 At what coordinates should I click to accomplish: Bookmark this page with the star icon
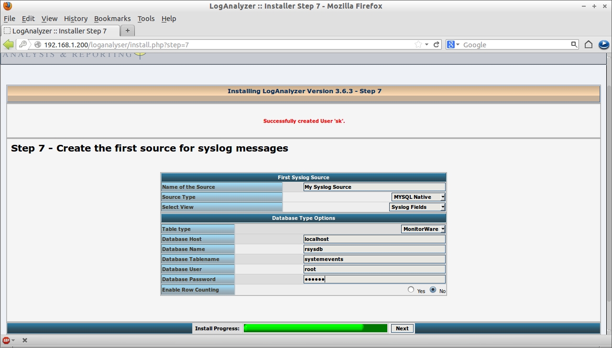(418, 44)
